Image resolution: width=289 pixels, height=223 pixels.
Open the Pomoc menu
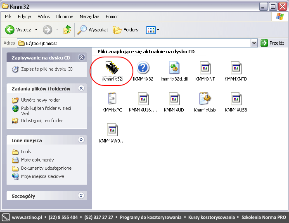pos(112,17)
